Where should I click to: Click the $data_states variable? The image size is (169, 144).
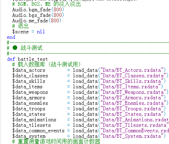pyautogui.click(x=29, y=114)
